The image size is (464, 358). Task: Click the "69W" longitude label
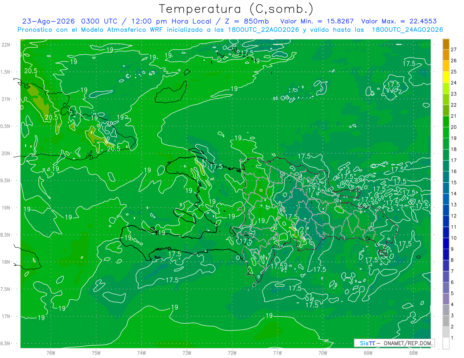click(368, 353)
